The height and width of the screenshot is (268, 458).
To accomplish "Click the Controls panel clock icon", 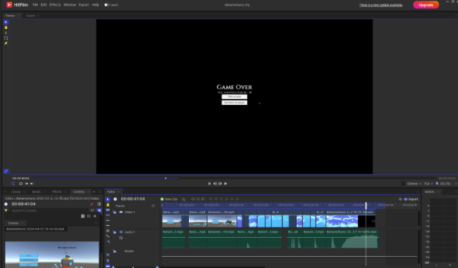I will (6, 204).
